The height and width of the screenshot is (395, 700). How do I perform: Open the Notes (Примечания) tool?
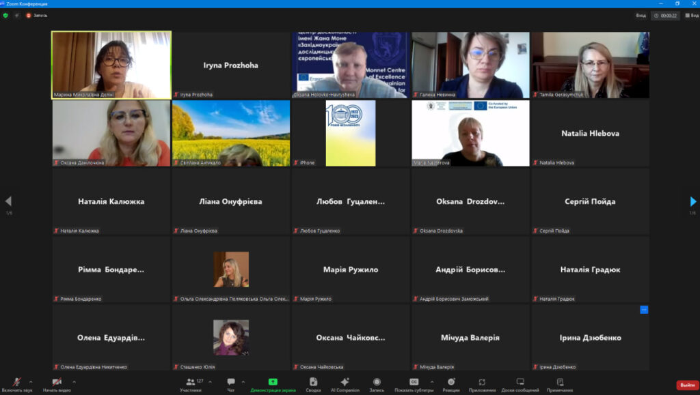point(560,383)
